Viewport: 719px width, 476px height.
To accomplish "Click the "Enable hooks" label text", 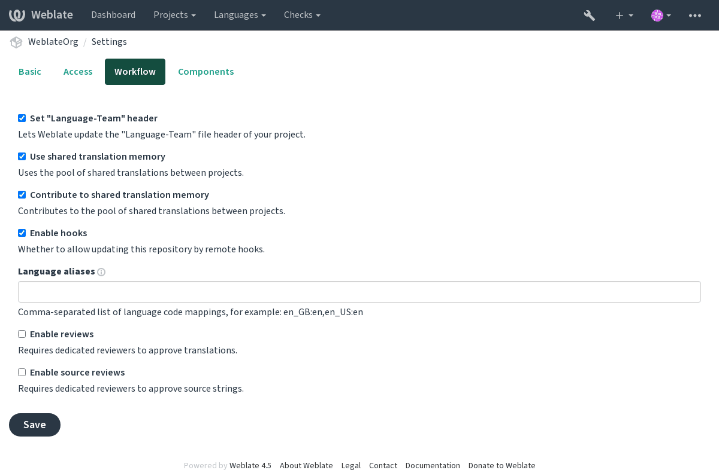I will (x=58, y=233).
